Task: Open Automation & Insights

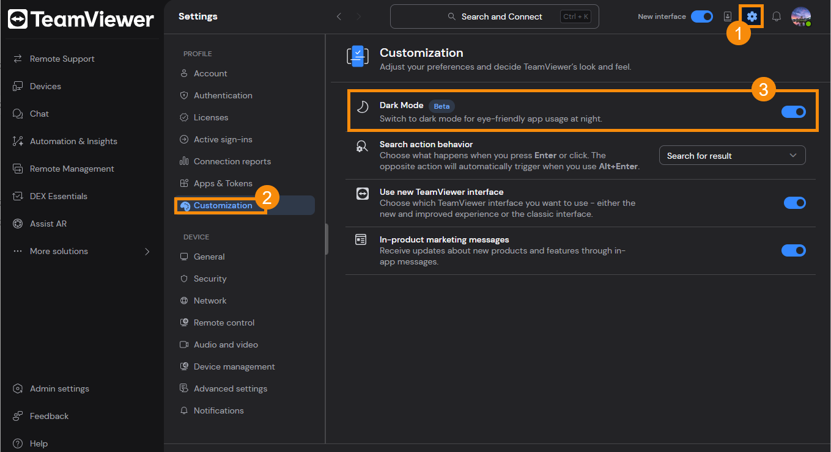Action: tap(73, 141)
